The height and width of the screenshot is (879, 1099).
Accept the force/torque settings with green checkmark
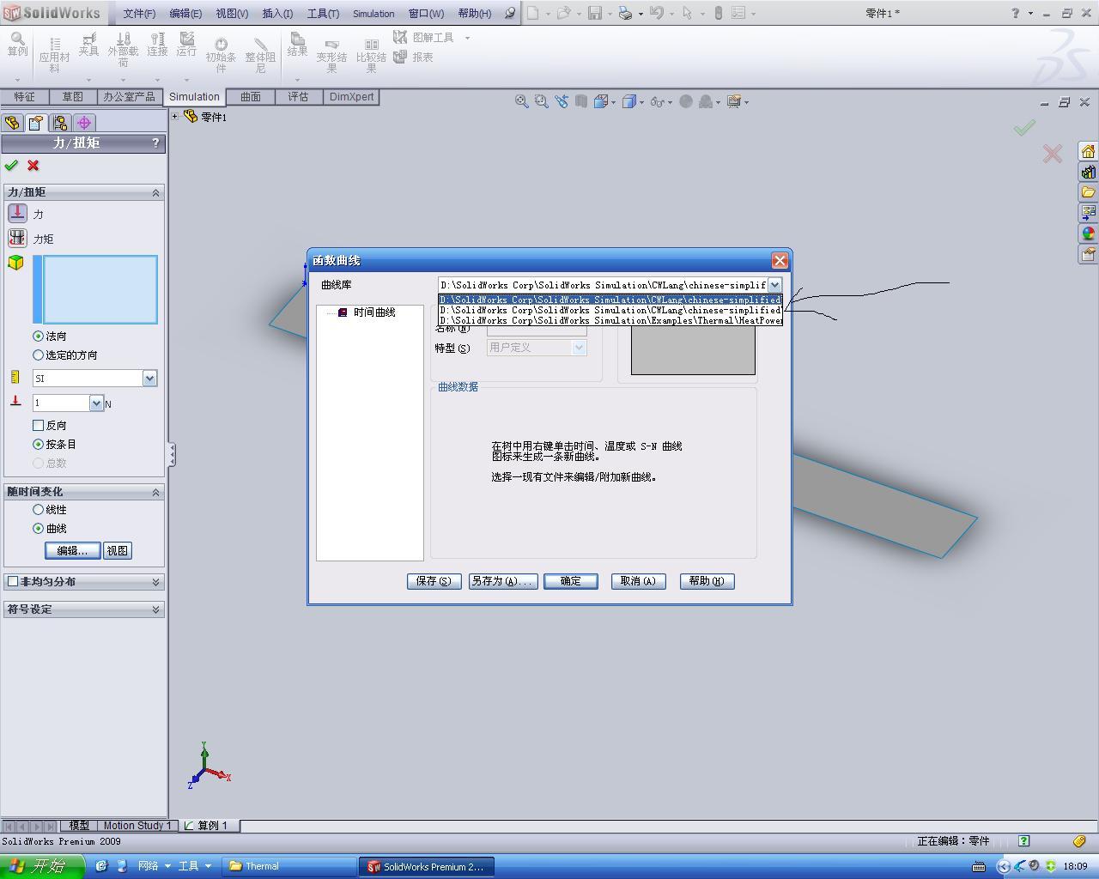(x=11, y=165)
